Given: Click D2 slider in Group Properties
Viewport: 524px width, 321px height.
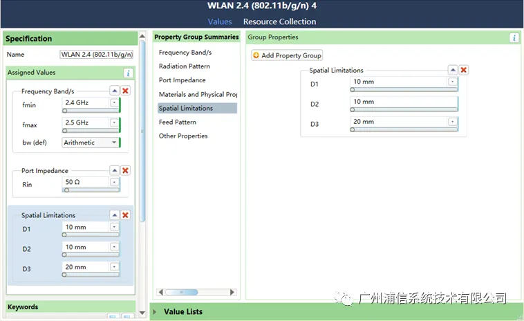Looking at the screenshot, I should [x=404, y=110].
